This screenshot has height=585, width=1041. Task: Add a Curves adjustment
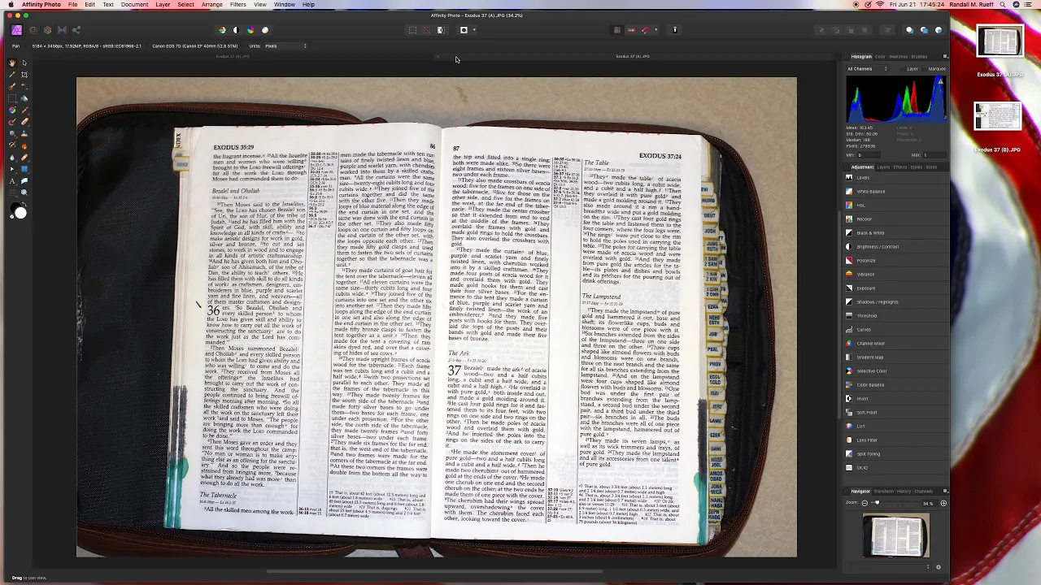[895, 329]
